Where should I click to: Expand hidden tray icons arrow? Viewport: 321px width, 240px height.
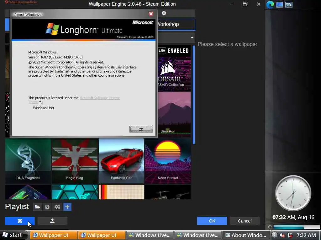[x=275, y=235]
